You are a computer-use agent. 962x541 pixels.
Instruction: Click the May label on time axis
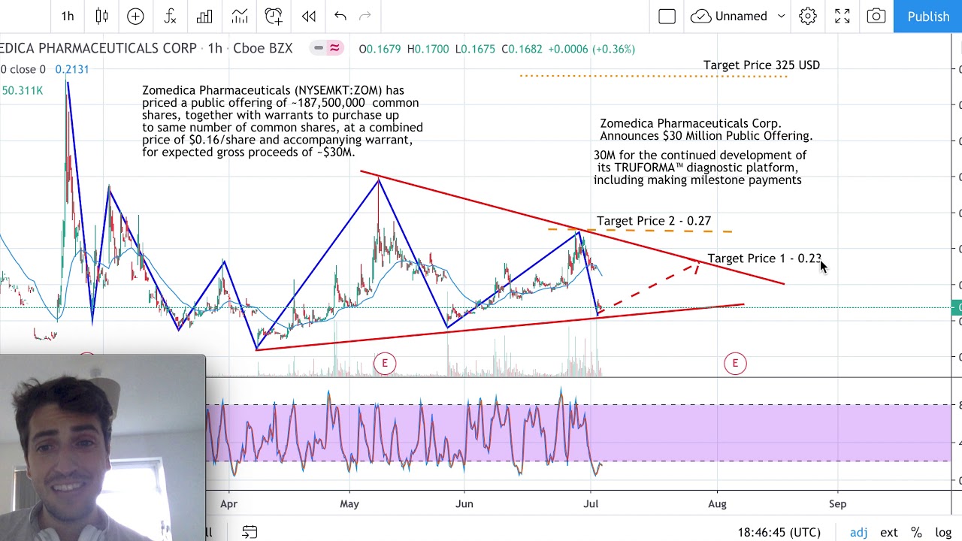pyautogui.click(x=349, y=503)
